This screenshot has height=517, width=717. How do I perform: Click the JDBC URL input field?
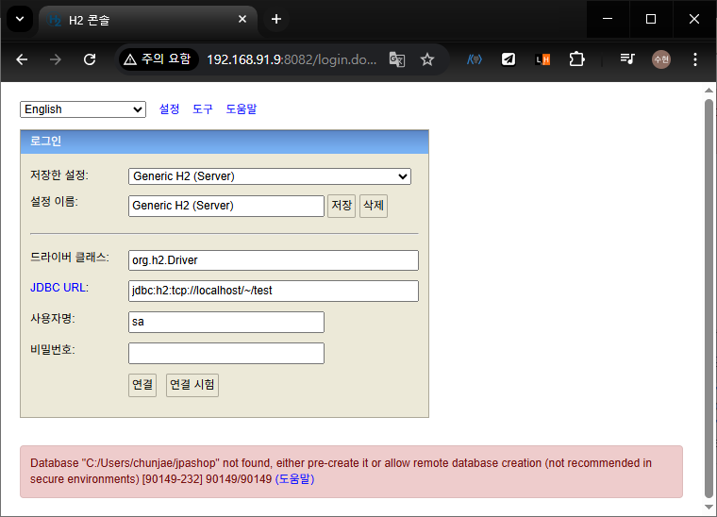(274, 291)
